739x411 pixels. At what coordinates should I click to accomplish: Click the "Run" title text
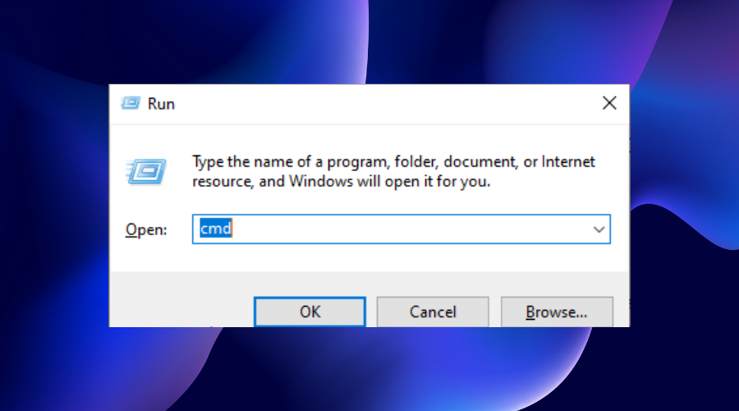tap(161, 104)
